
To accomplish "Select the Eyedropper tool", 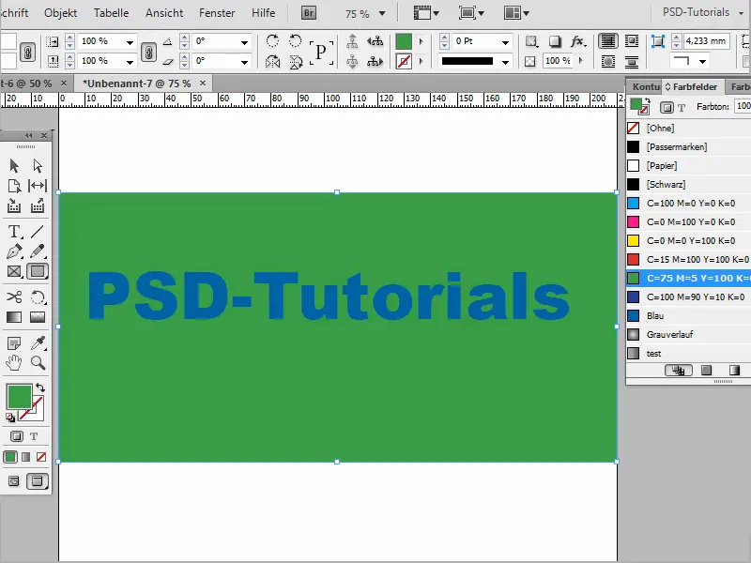I will (x=38, y=342).
